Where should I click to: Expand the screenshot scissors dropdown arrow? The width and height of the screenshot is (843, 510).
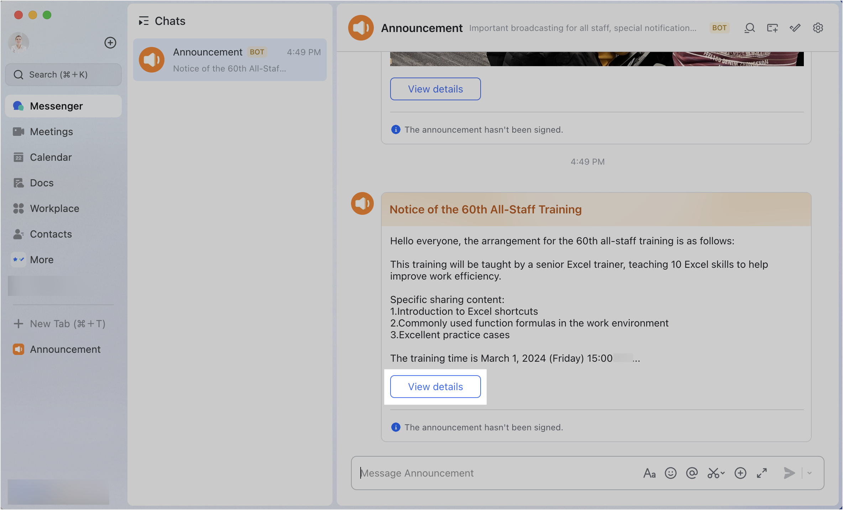pyautogui.click(x=723, y=473)
